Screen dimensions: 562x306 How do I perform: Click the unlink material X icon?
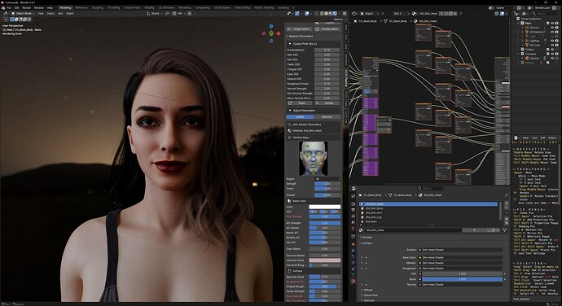pos(498,230)
